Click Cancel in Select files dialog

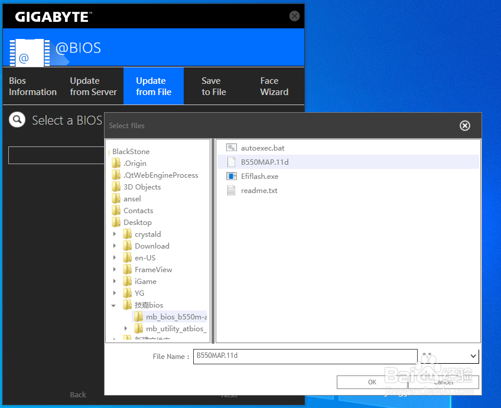pyautogui.click(x=444, y=382)
